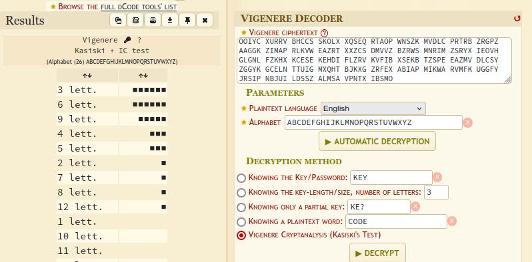Download the results

tap(170, 21)
